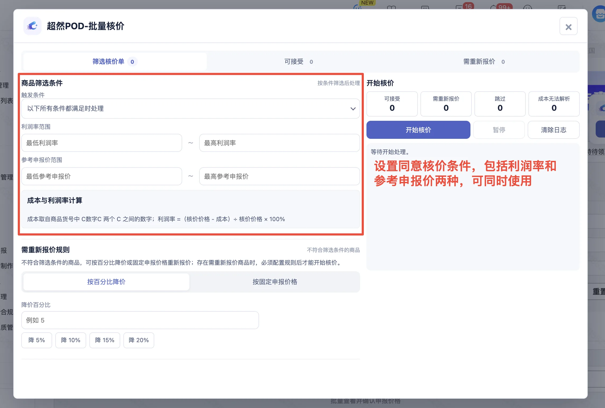605x408 pixels.
Task: Select the 按固定申报价格 tab
Action: click(x=275, y=282)
